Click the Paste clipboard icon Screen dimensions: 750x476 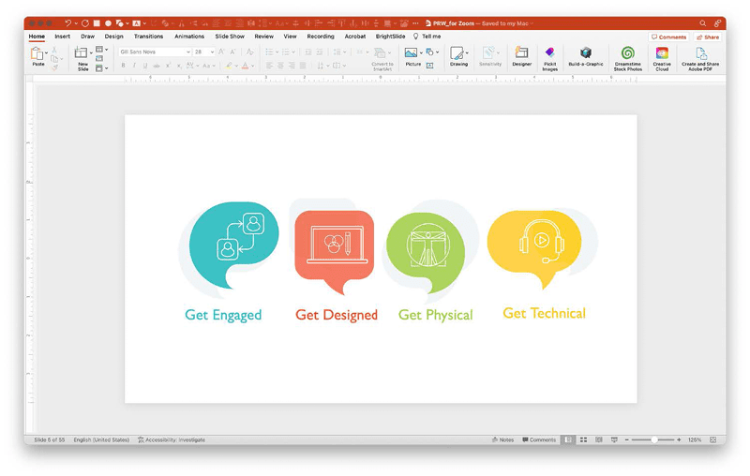pos(37,53)
